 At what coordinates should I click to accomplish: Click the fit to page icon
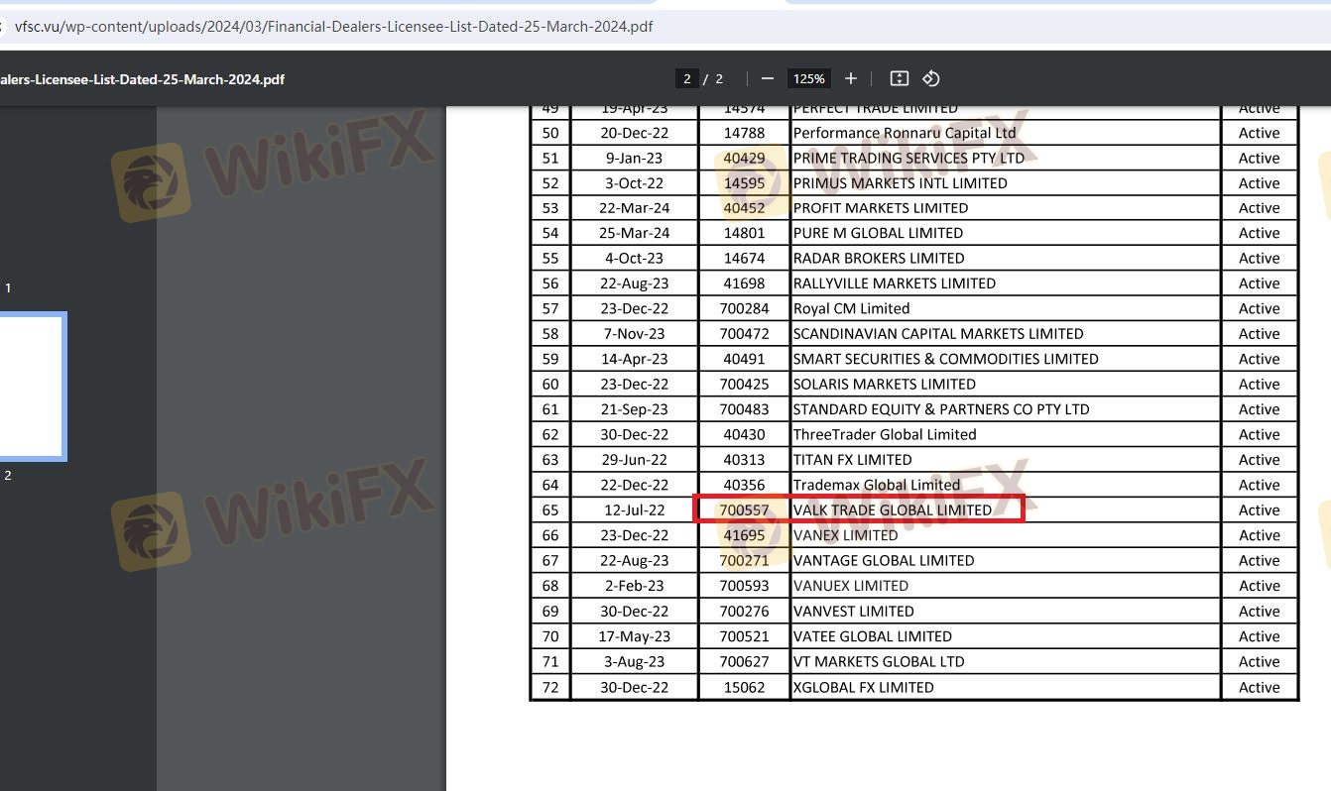(x=899, y=78)
